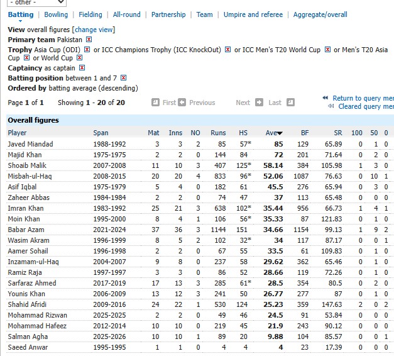Remove the Batting position filter
Screen dimensions: 394x356
click(124, 78)
